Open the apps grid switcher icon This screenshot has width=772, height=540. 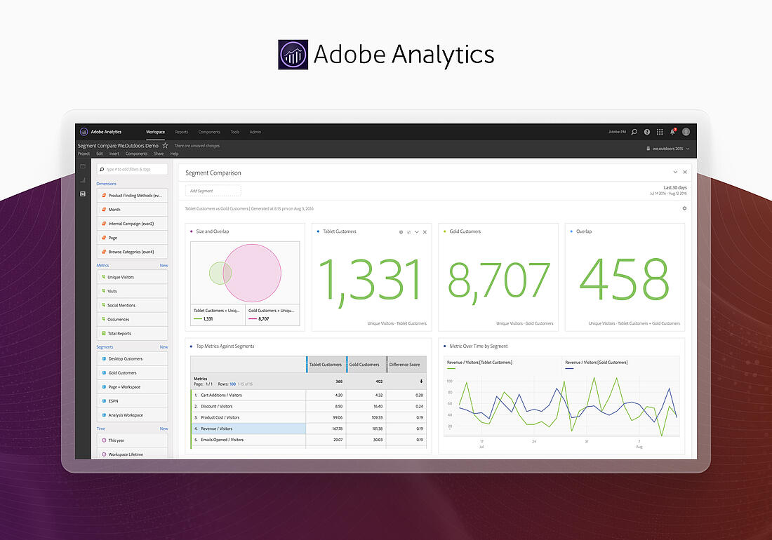pyautogui.click(x=660, y=132)
